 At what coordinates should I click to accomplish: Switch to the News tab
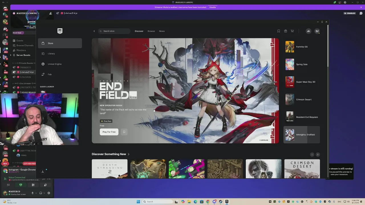[162, 31]
